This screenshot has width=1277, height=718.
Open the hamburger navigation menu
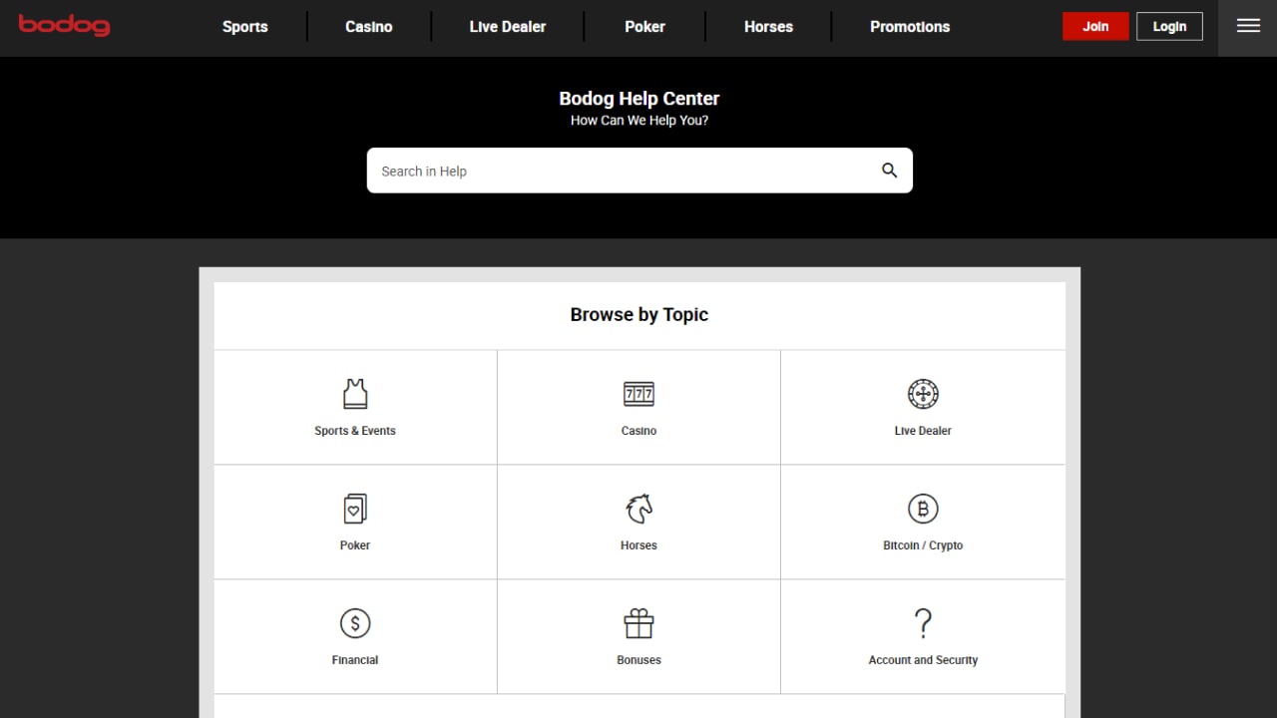click(x=1248, y=26)
